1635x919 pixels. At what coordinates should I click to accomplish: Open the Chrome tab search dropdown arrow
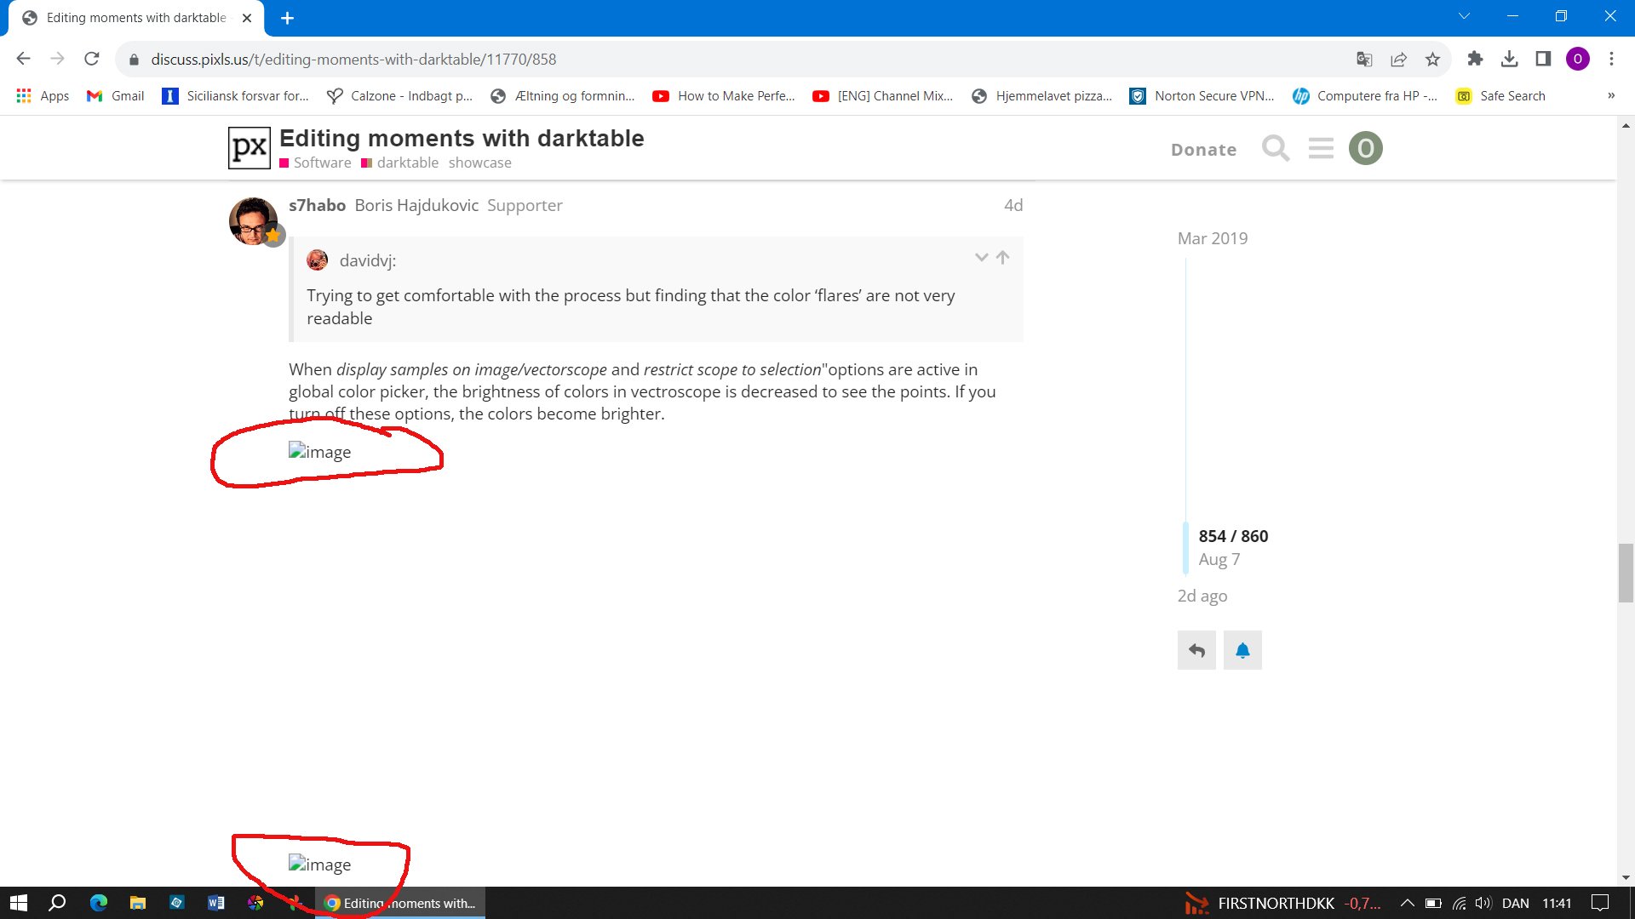[x=1464, y=16]
